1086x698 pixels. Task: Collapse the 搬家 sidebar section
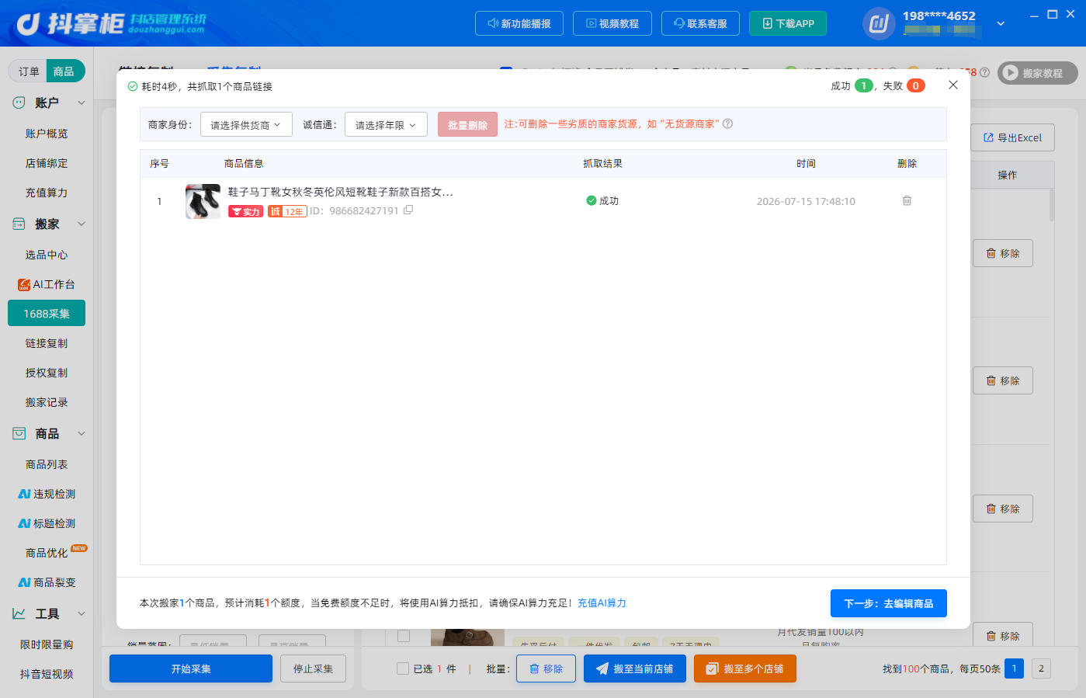coord(82,224)
